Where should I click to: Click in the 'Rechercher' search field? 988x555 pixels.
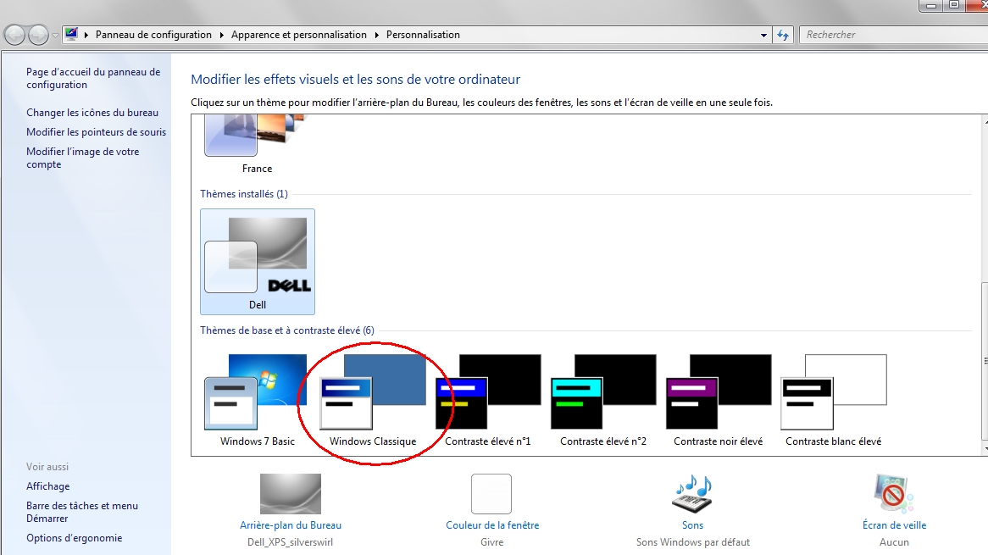[x=893, y=35]
